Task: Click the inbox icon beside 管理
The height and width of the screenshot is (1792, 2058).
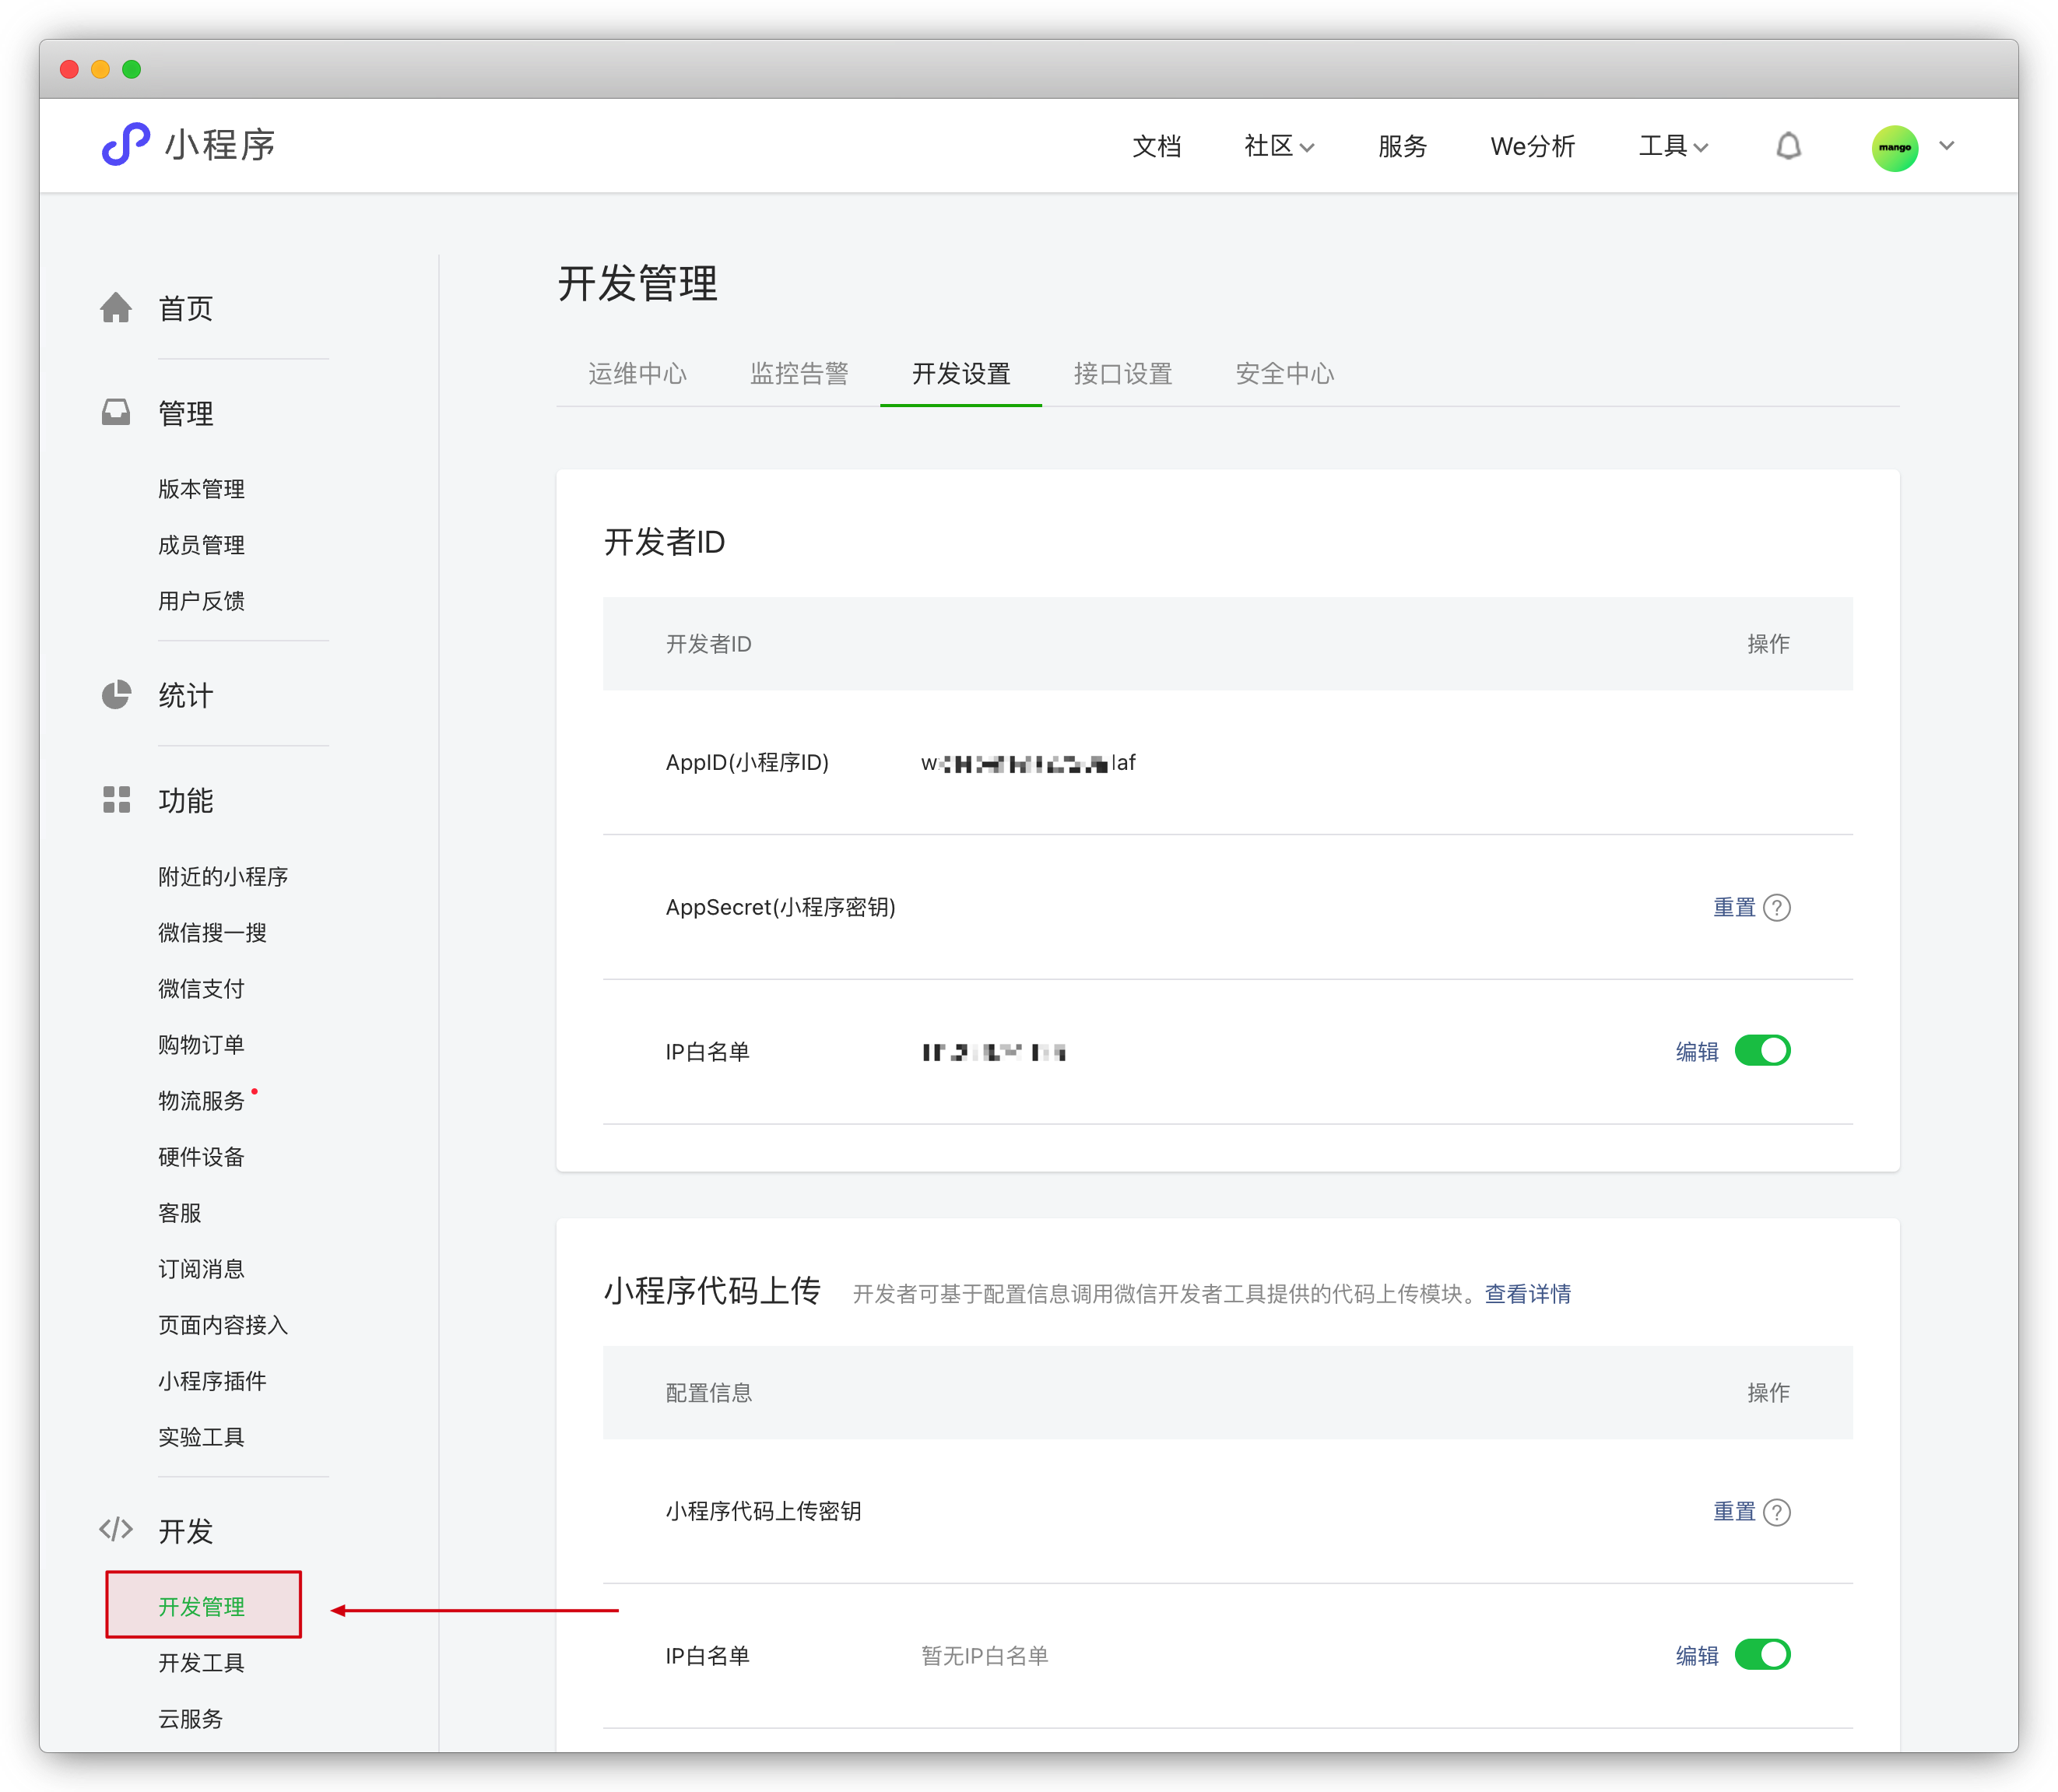Action: [x=116, y=412]
